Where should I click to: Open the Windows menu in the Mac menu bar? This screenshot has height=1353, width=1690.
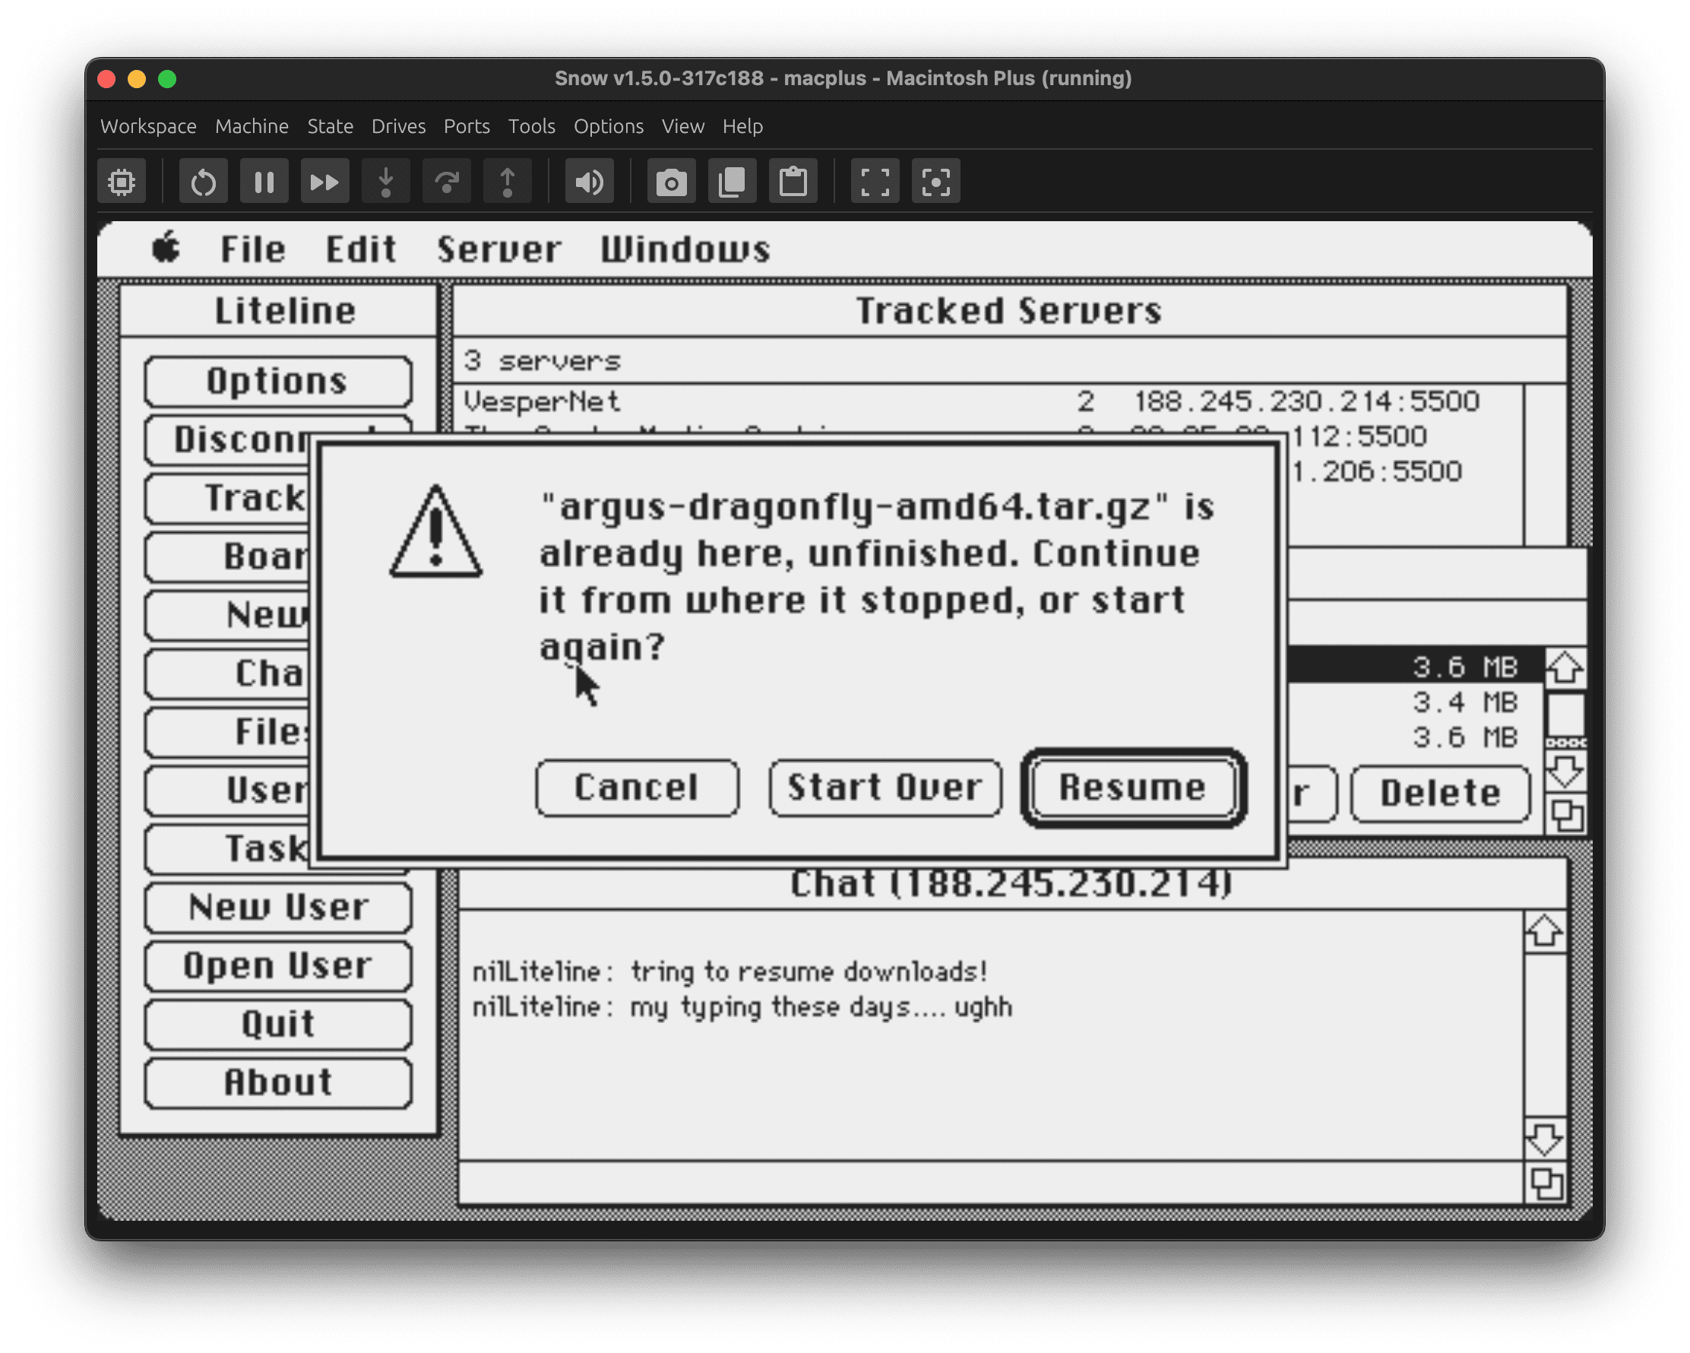[685, 249]
